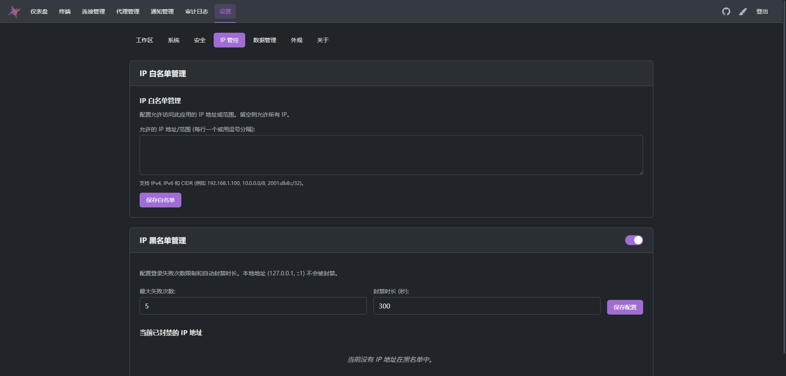The width and height of the screenshot is (786, 376).
Task: Open the 审计日志 page
Action: click(x=196, y=11)
